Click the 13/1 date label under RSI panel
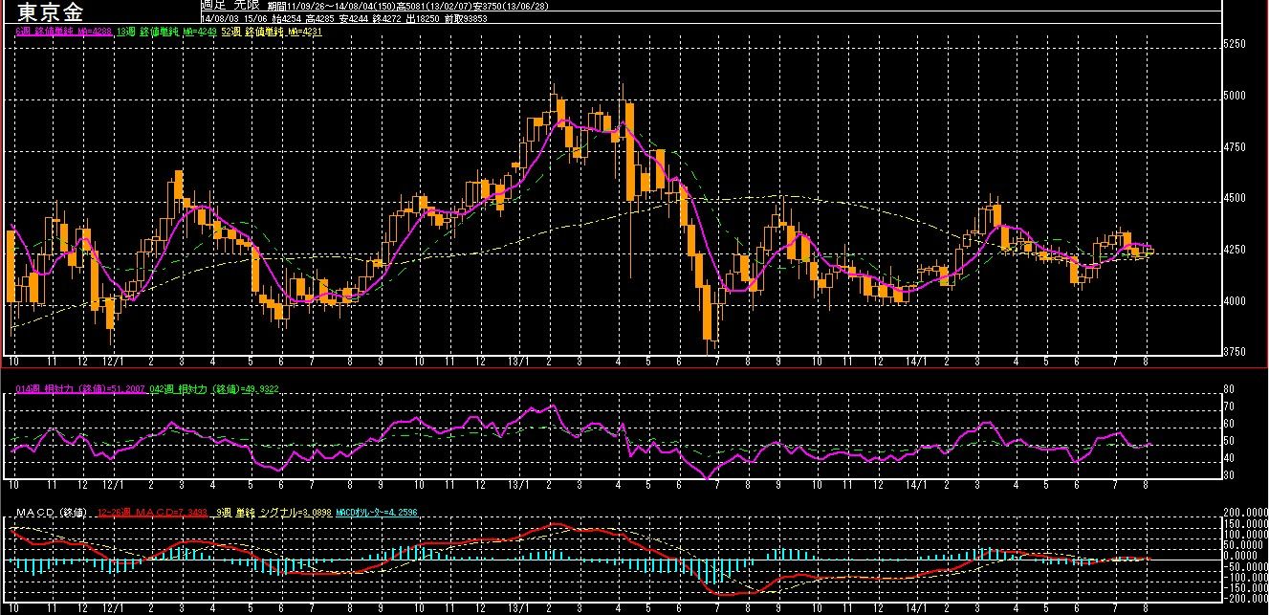1269x615 pixels. (x=518, y=485)
